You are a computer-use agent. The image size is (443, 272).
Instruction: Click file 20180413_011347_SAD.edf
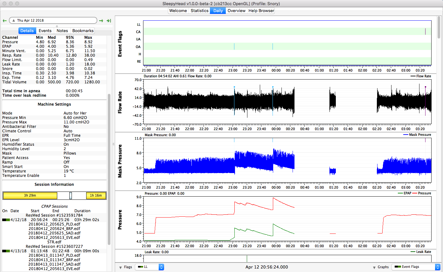(54, 264)
